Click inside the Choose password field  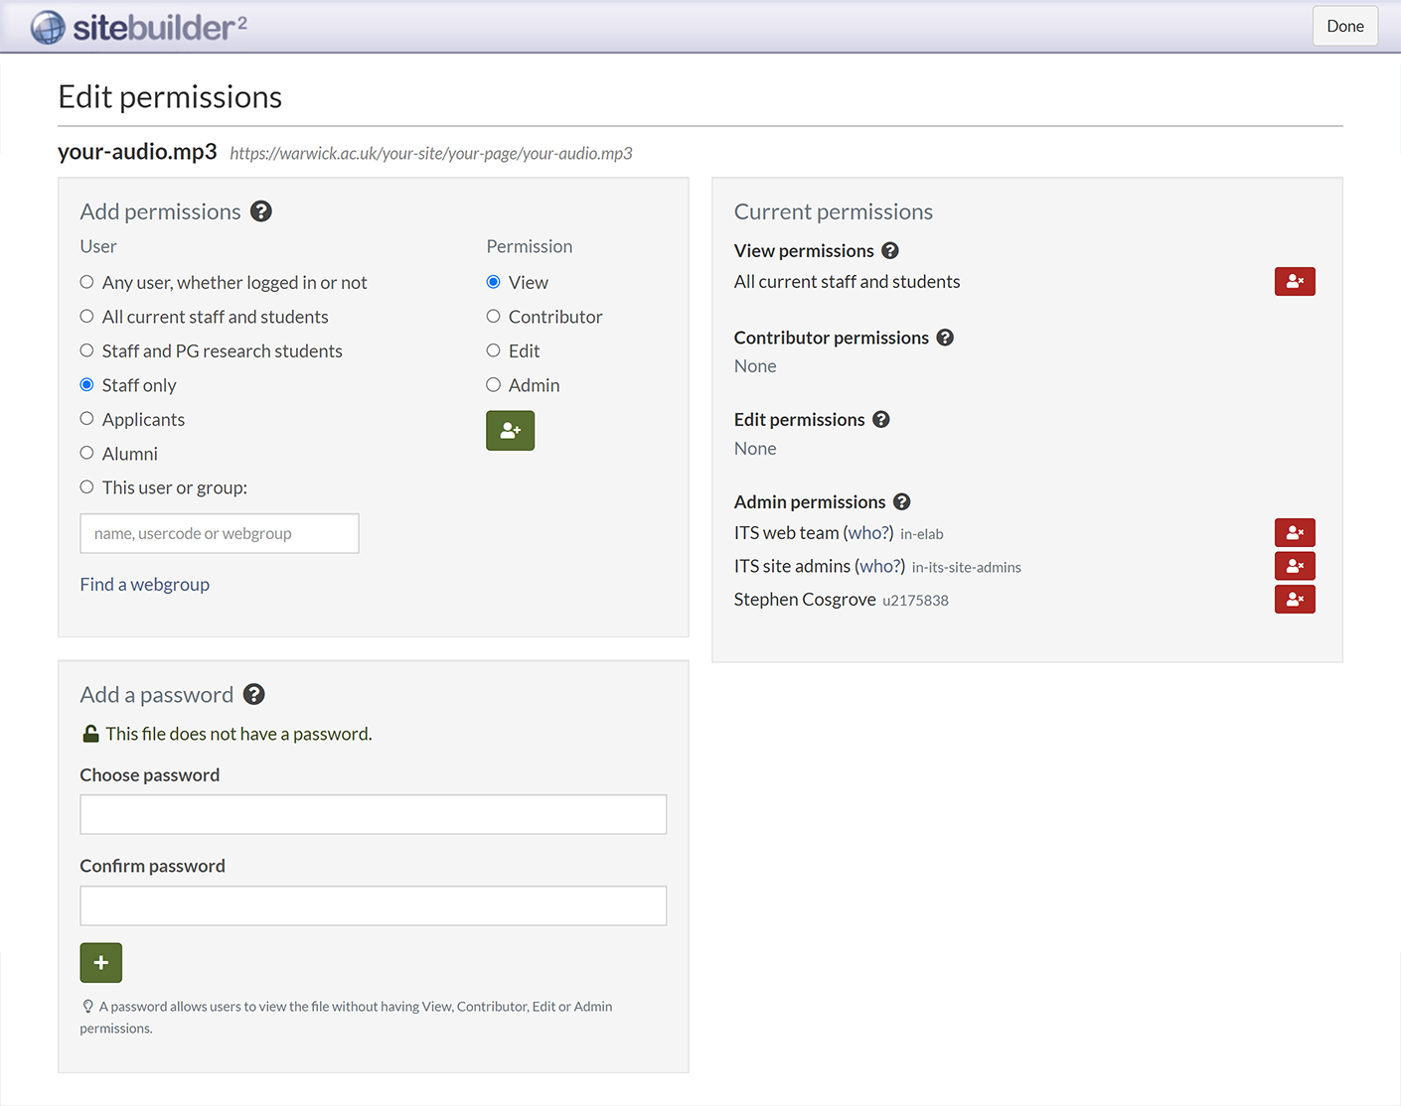(373, 814)
